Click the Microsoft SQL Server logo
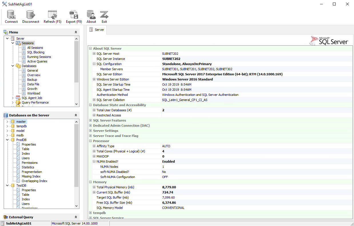 [x=329, y=40]
